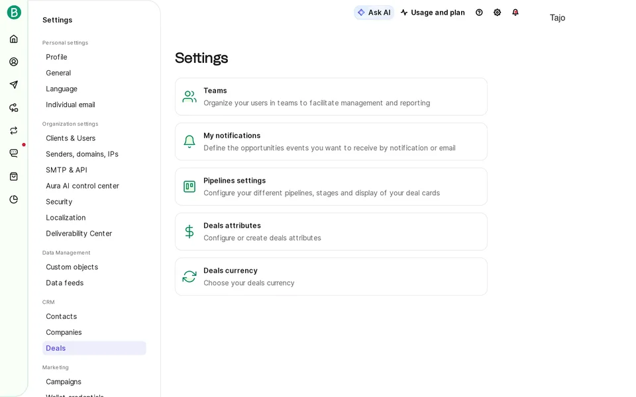Click the Teams people icon
The width and height of the screenshot is (636, 397).
click(189, 97)
